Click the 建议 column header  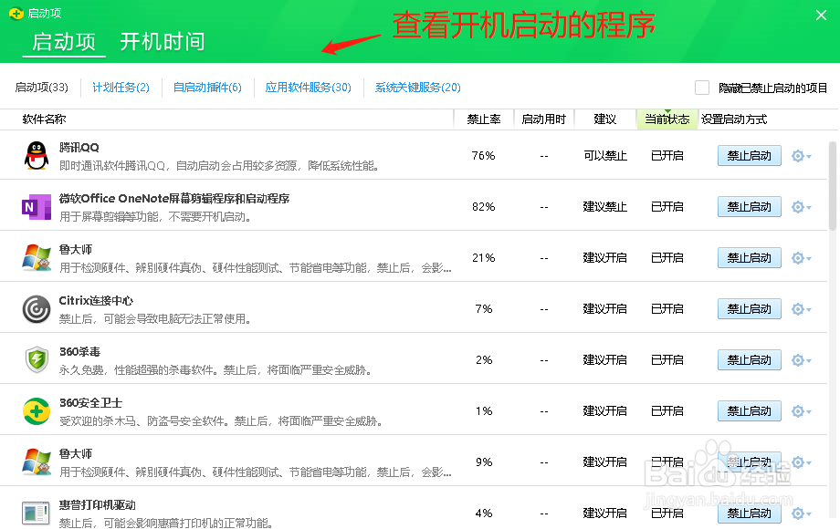click(604, 119)
